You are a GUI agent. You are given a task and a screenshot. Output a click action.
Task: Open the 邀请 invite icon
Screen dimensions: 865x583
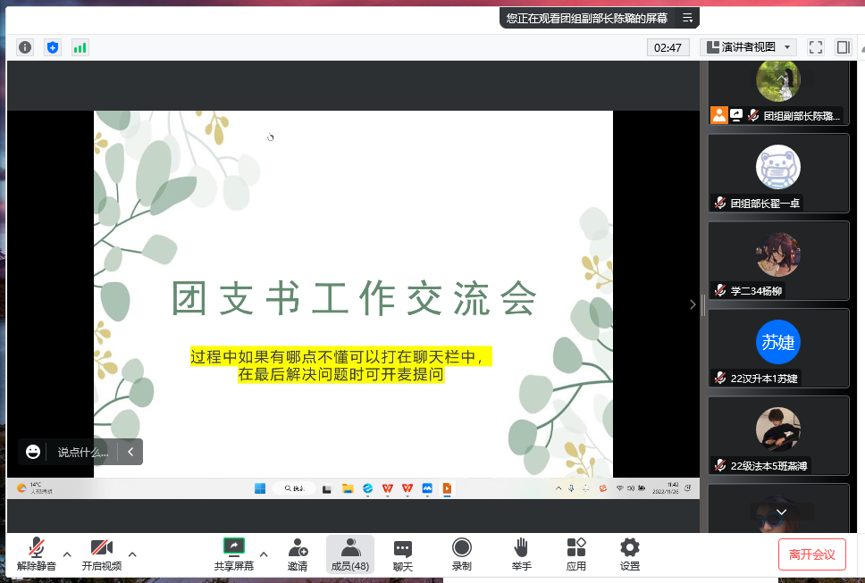(298, 554)
